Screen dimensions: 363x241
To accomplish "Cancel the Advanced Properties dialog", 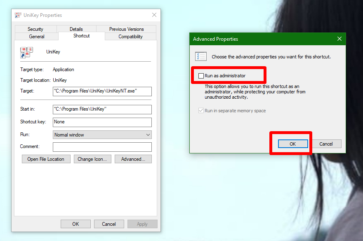I will [x=326, y=144].
